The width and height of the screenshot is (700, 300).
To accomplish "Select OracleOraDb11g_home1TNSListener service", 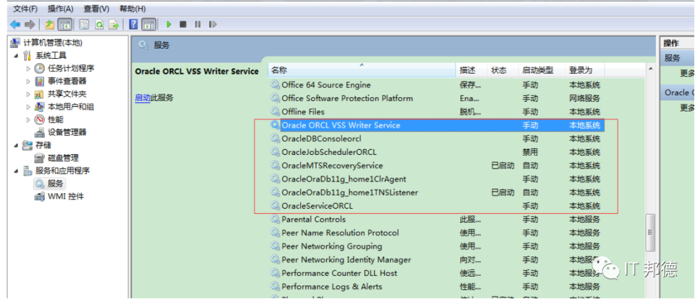I will click(437, 192).
